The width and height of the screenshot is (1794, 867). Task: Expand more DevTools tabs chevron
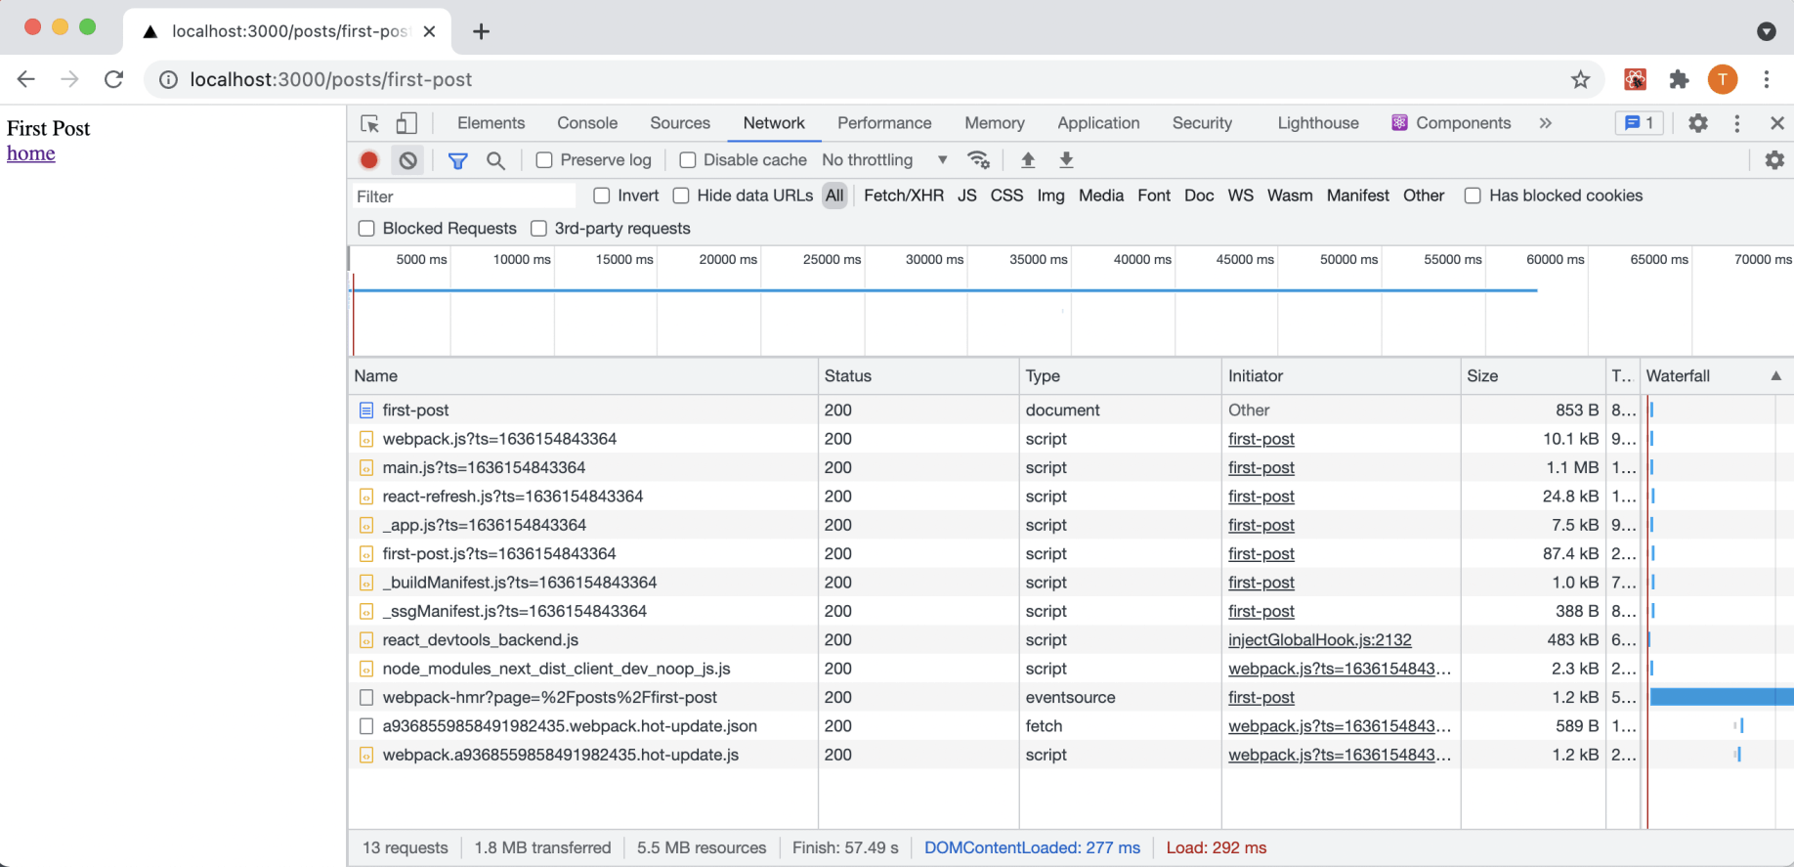click(1545, 123)
